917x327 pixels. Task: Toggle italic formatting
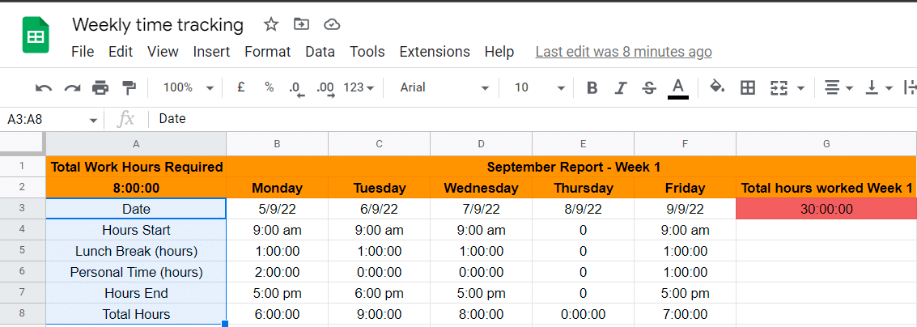coord(621,87)
